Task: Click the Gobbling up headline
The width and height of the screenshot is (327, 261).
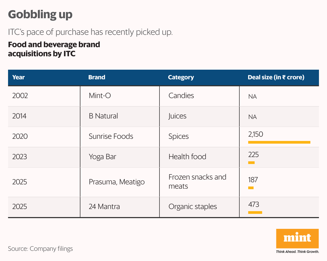Action: coord(40,14)
